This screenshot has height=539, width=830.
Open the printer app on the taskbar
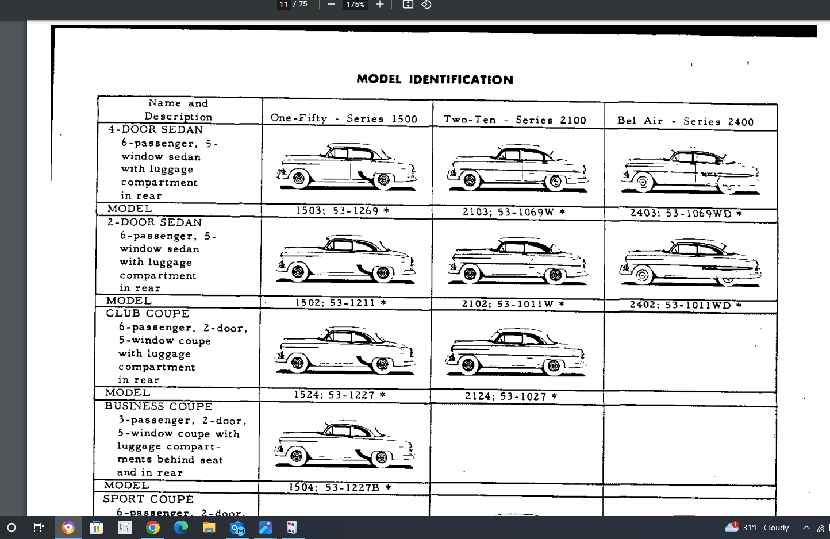pyautogui.click(x=125, y=528)
